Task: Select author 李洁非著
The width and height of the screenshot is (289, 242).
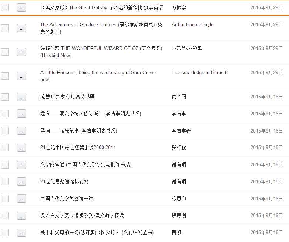Action: click(x=181, y=131)
